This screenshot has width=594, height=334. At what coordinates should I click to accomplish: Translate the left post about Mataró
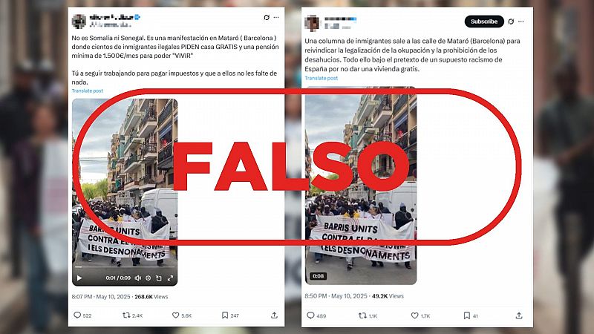pos(87,91)
